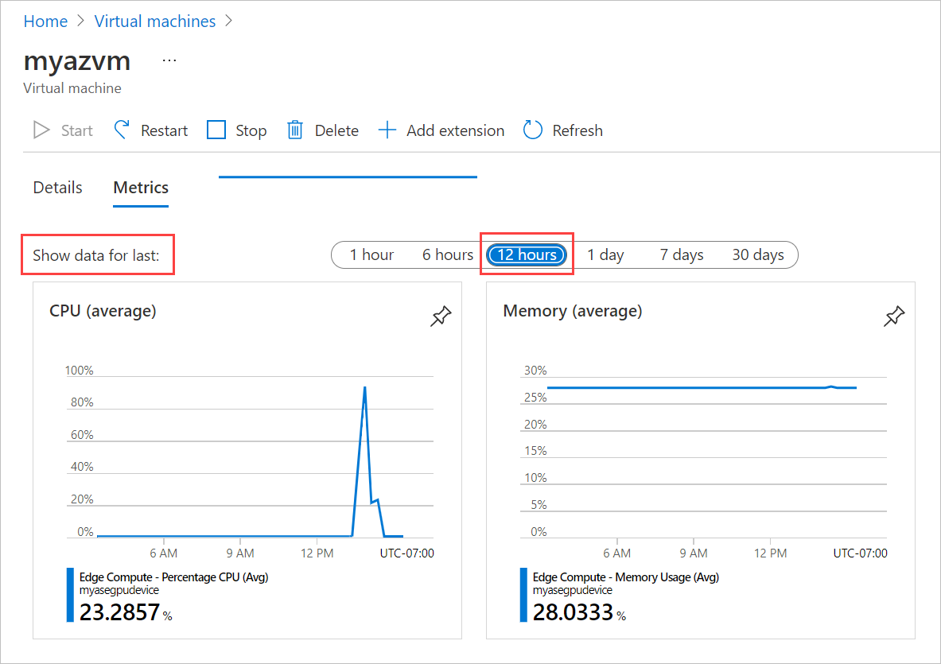This screenshot has width=941, height=664.
Task: Click Edge Compute - Percentage CPU (Avg) legend
Action: point(173,577)
